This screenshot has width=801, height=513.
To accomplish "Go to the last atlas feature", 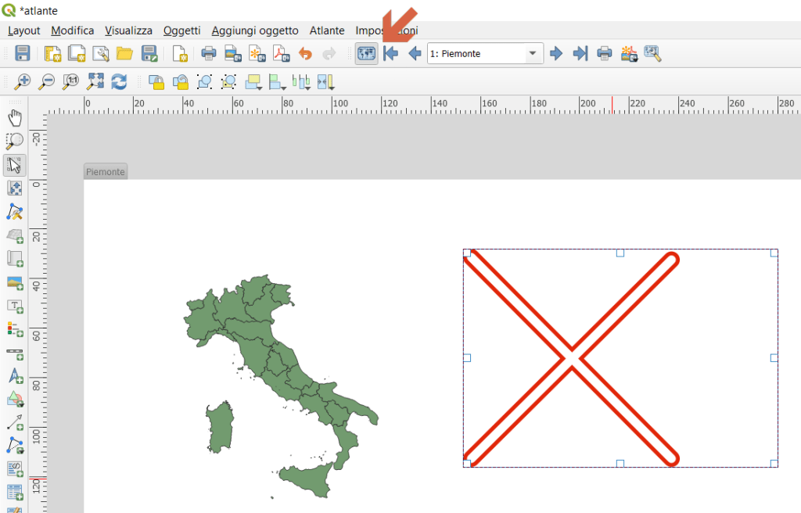I will pyautogui.click(x=580, y=54).
